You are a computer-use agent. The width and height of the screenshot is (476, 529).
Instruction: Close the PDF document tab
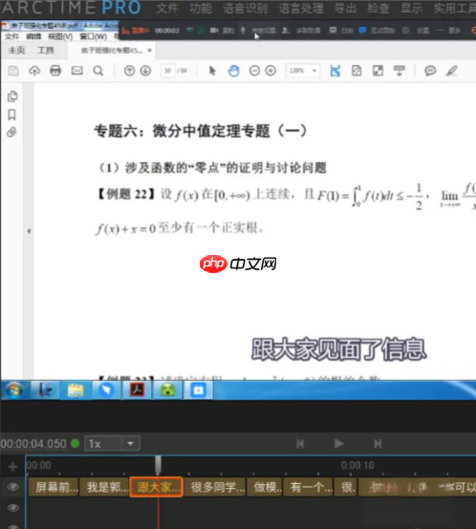149,51
